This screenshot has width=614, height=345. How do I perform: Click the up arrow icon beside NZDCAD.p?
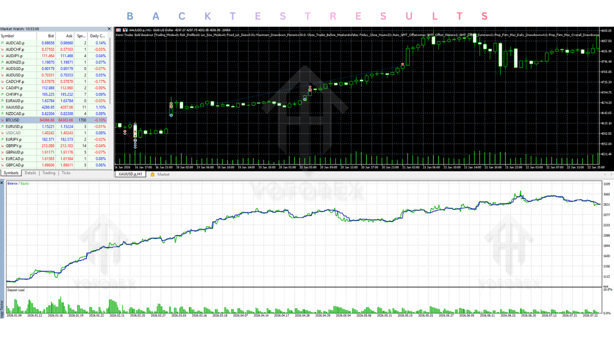[2, 114]
